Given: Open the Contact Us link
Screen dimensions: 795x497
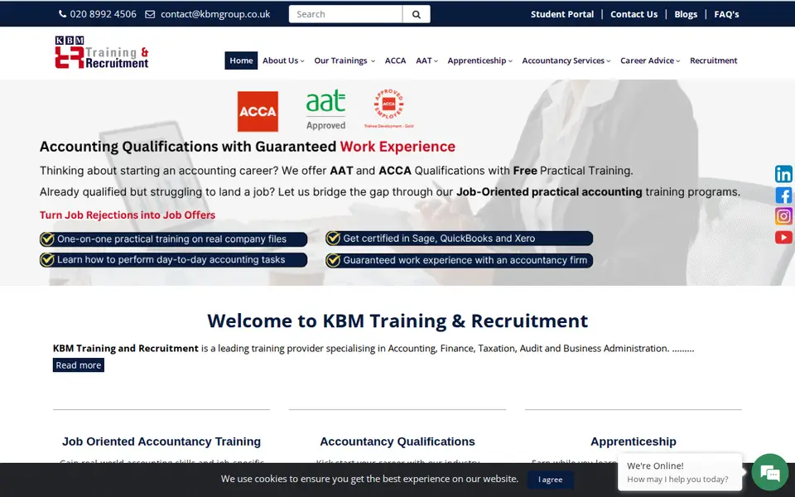Looking at the screenshot, I should 634,14.
